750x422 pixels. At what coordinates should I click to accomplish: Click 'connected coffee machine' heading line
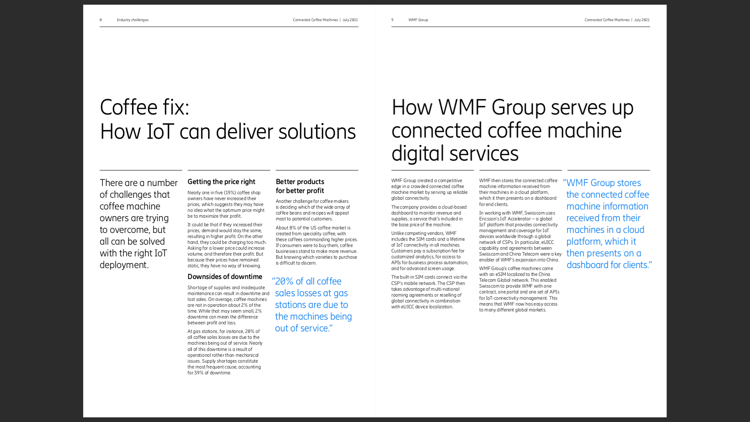pos(506,131)
